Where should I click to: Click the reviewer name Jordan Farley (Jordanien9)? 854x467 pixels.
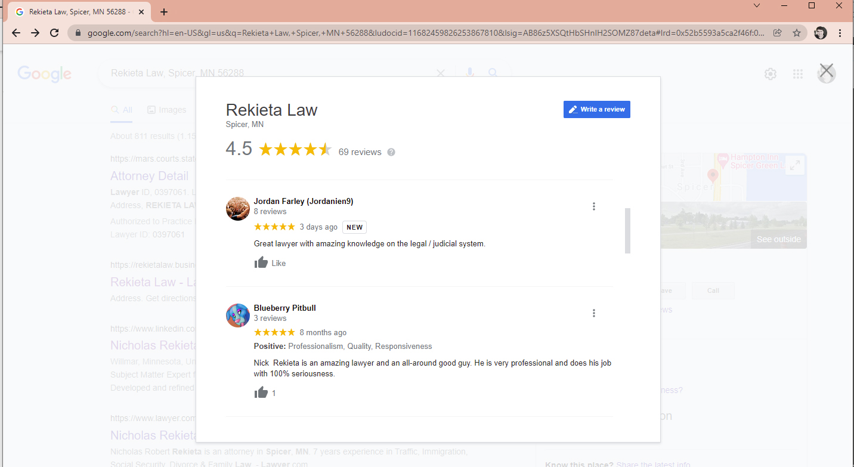coord(304,201)
